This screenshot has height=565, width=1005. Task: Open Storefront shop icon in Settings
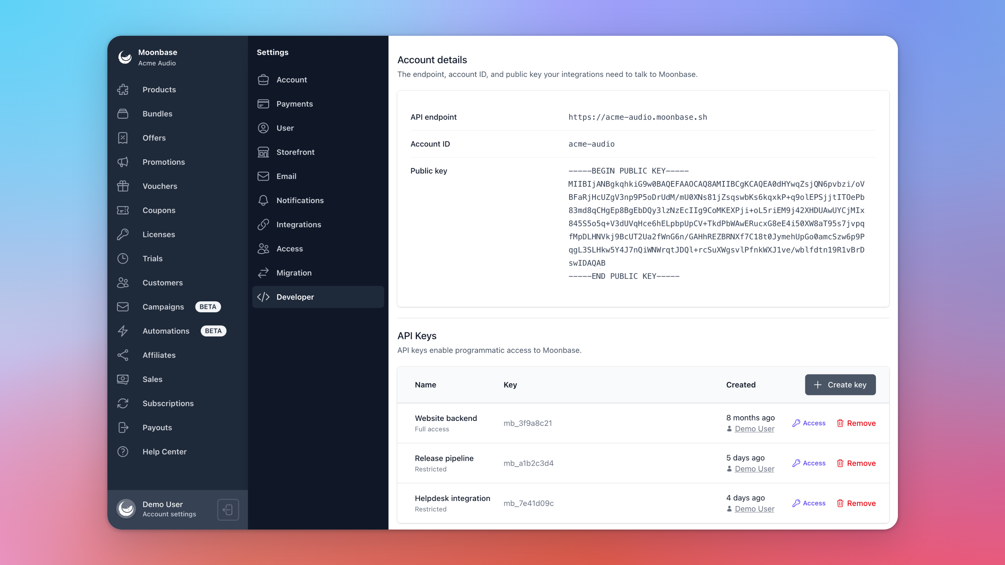pos(263,153)
